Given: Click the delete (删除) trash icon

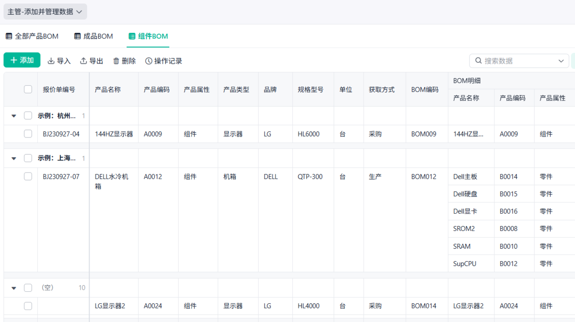Looking at the screenshot, I should pyautogui.click(x=116, y=61).
